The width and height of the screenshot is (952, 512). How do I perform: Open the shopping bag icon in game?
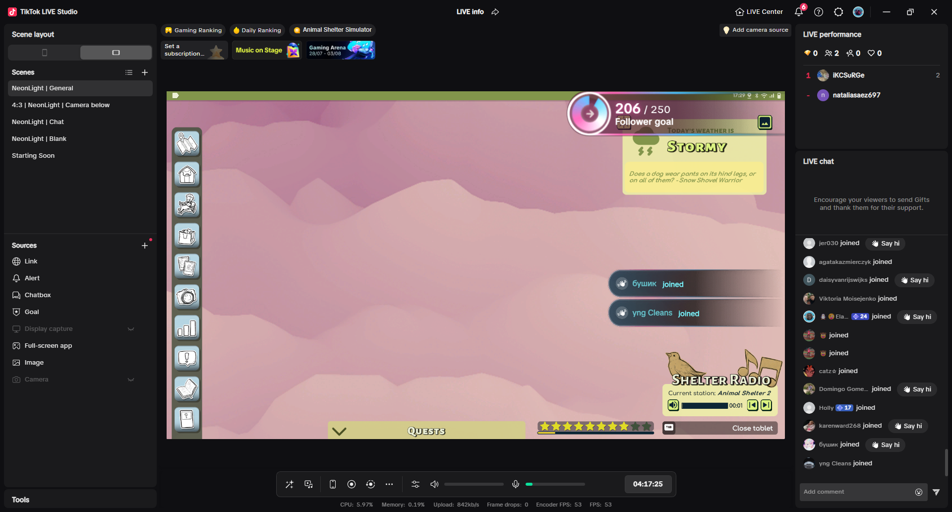click(187, 236)
